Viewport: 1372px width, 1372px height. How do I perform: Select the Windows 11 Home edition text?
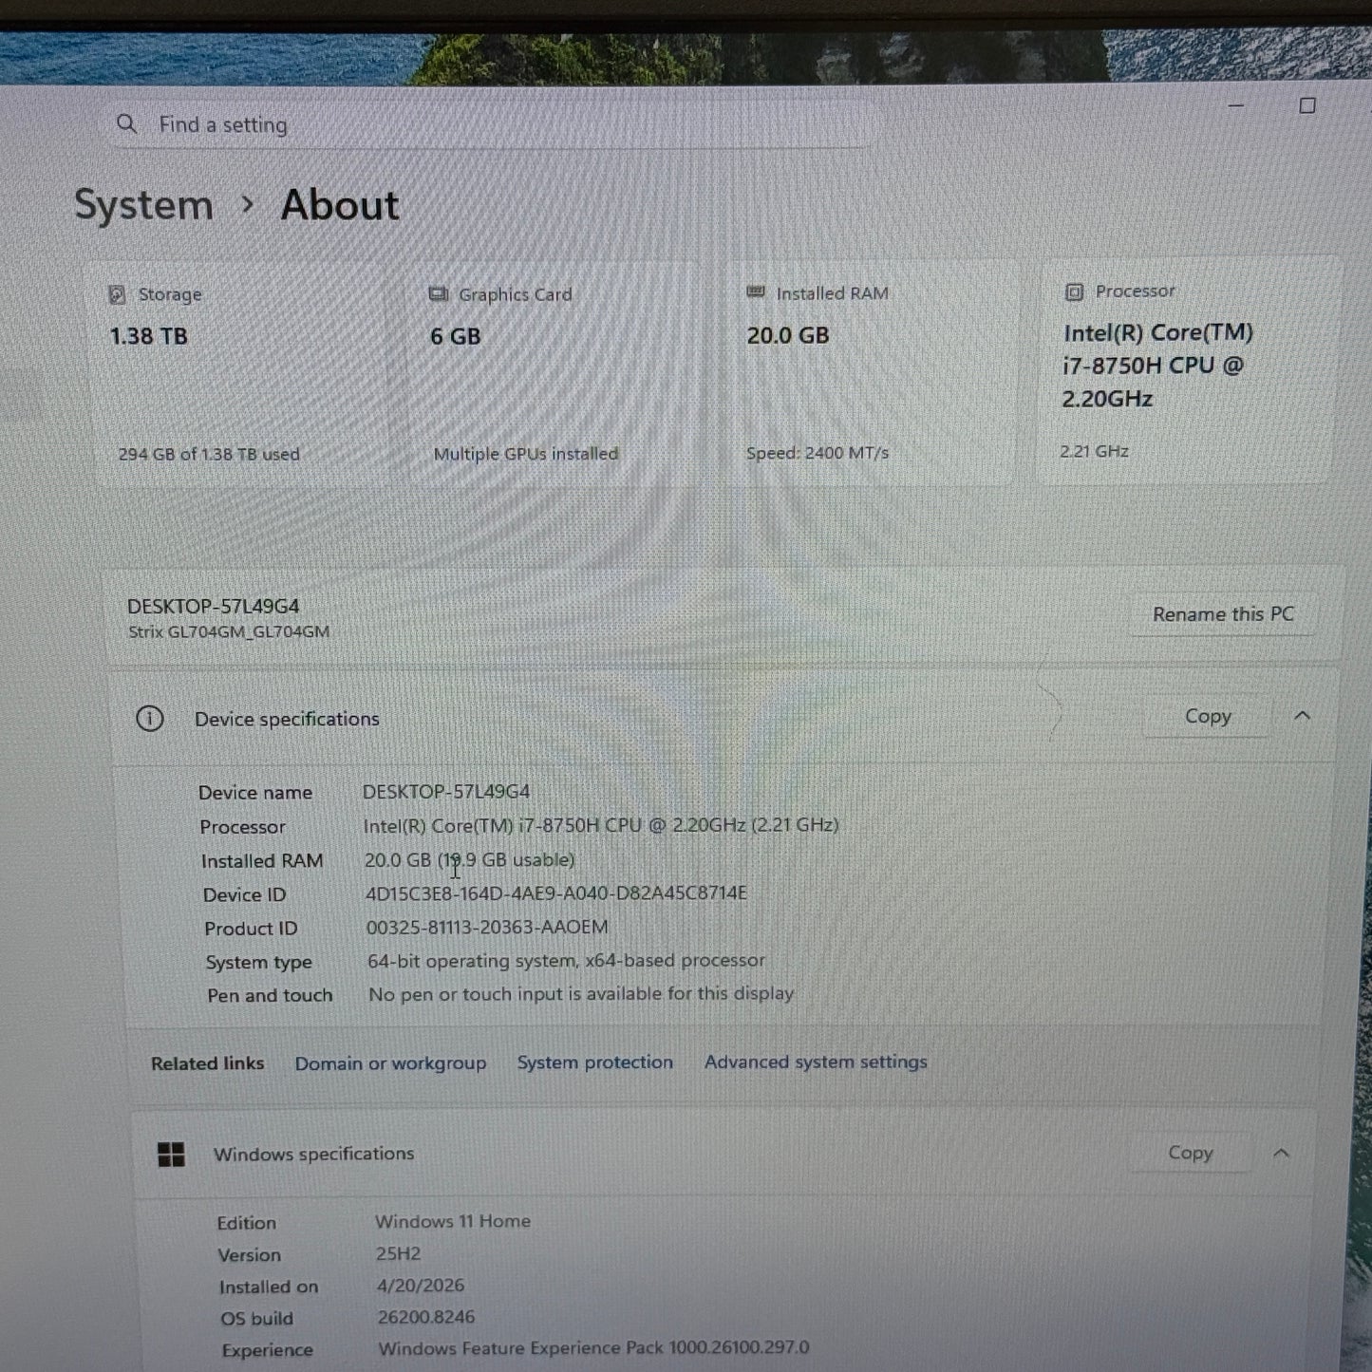453,1221
